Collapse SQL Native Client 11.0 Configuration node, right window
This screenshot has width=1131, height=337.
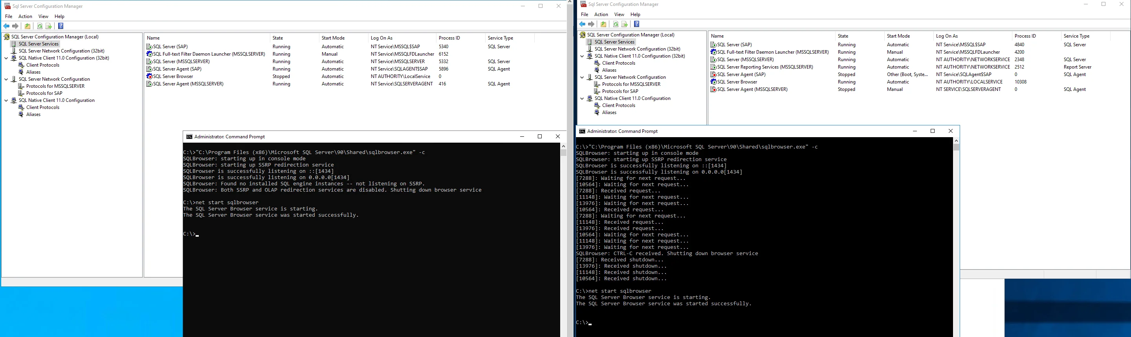(582, 99)
